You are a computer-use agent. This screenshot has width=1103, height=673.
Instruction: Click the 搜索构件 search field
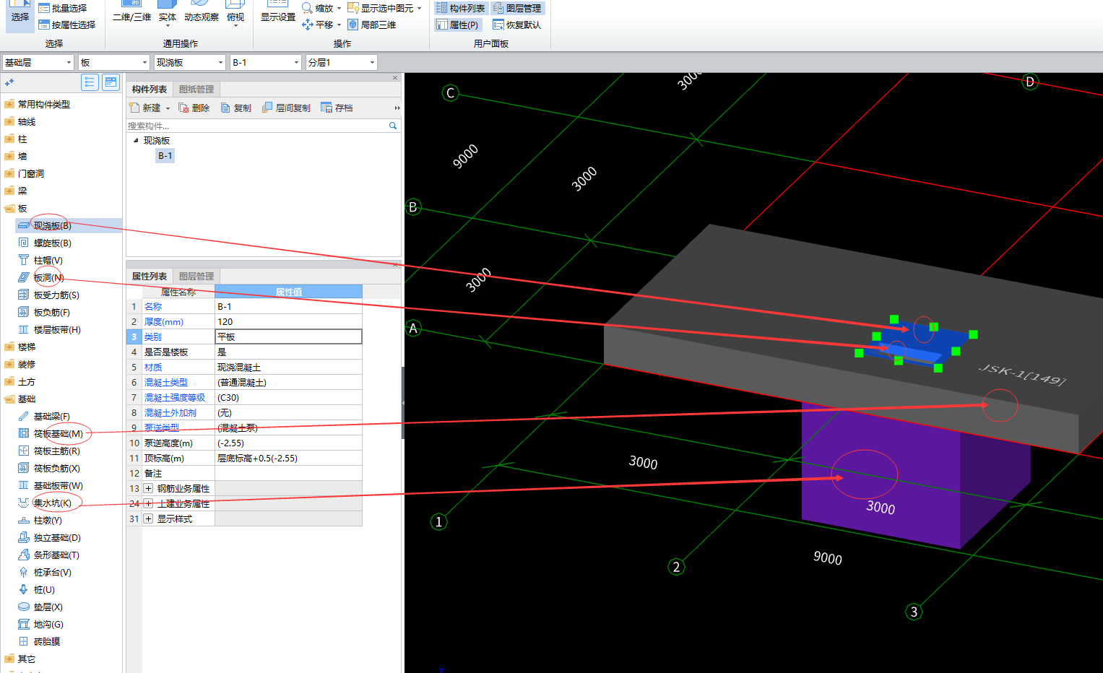tap(256, 126)
